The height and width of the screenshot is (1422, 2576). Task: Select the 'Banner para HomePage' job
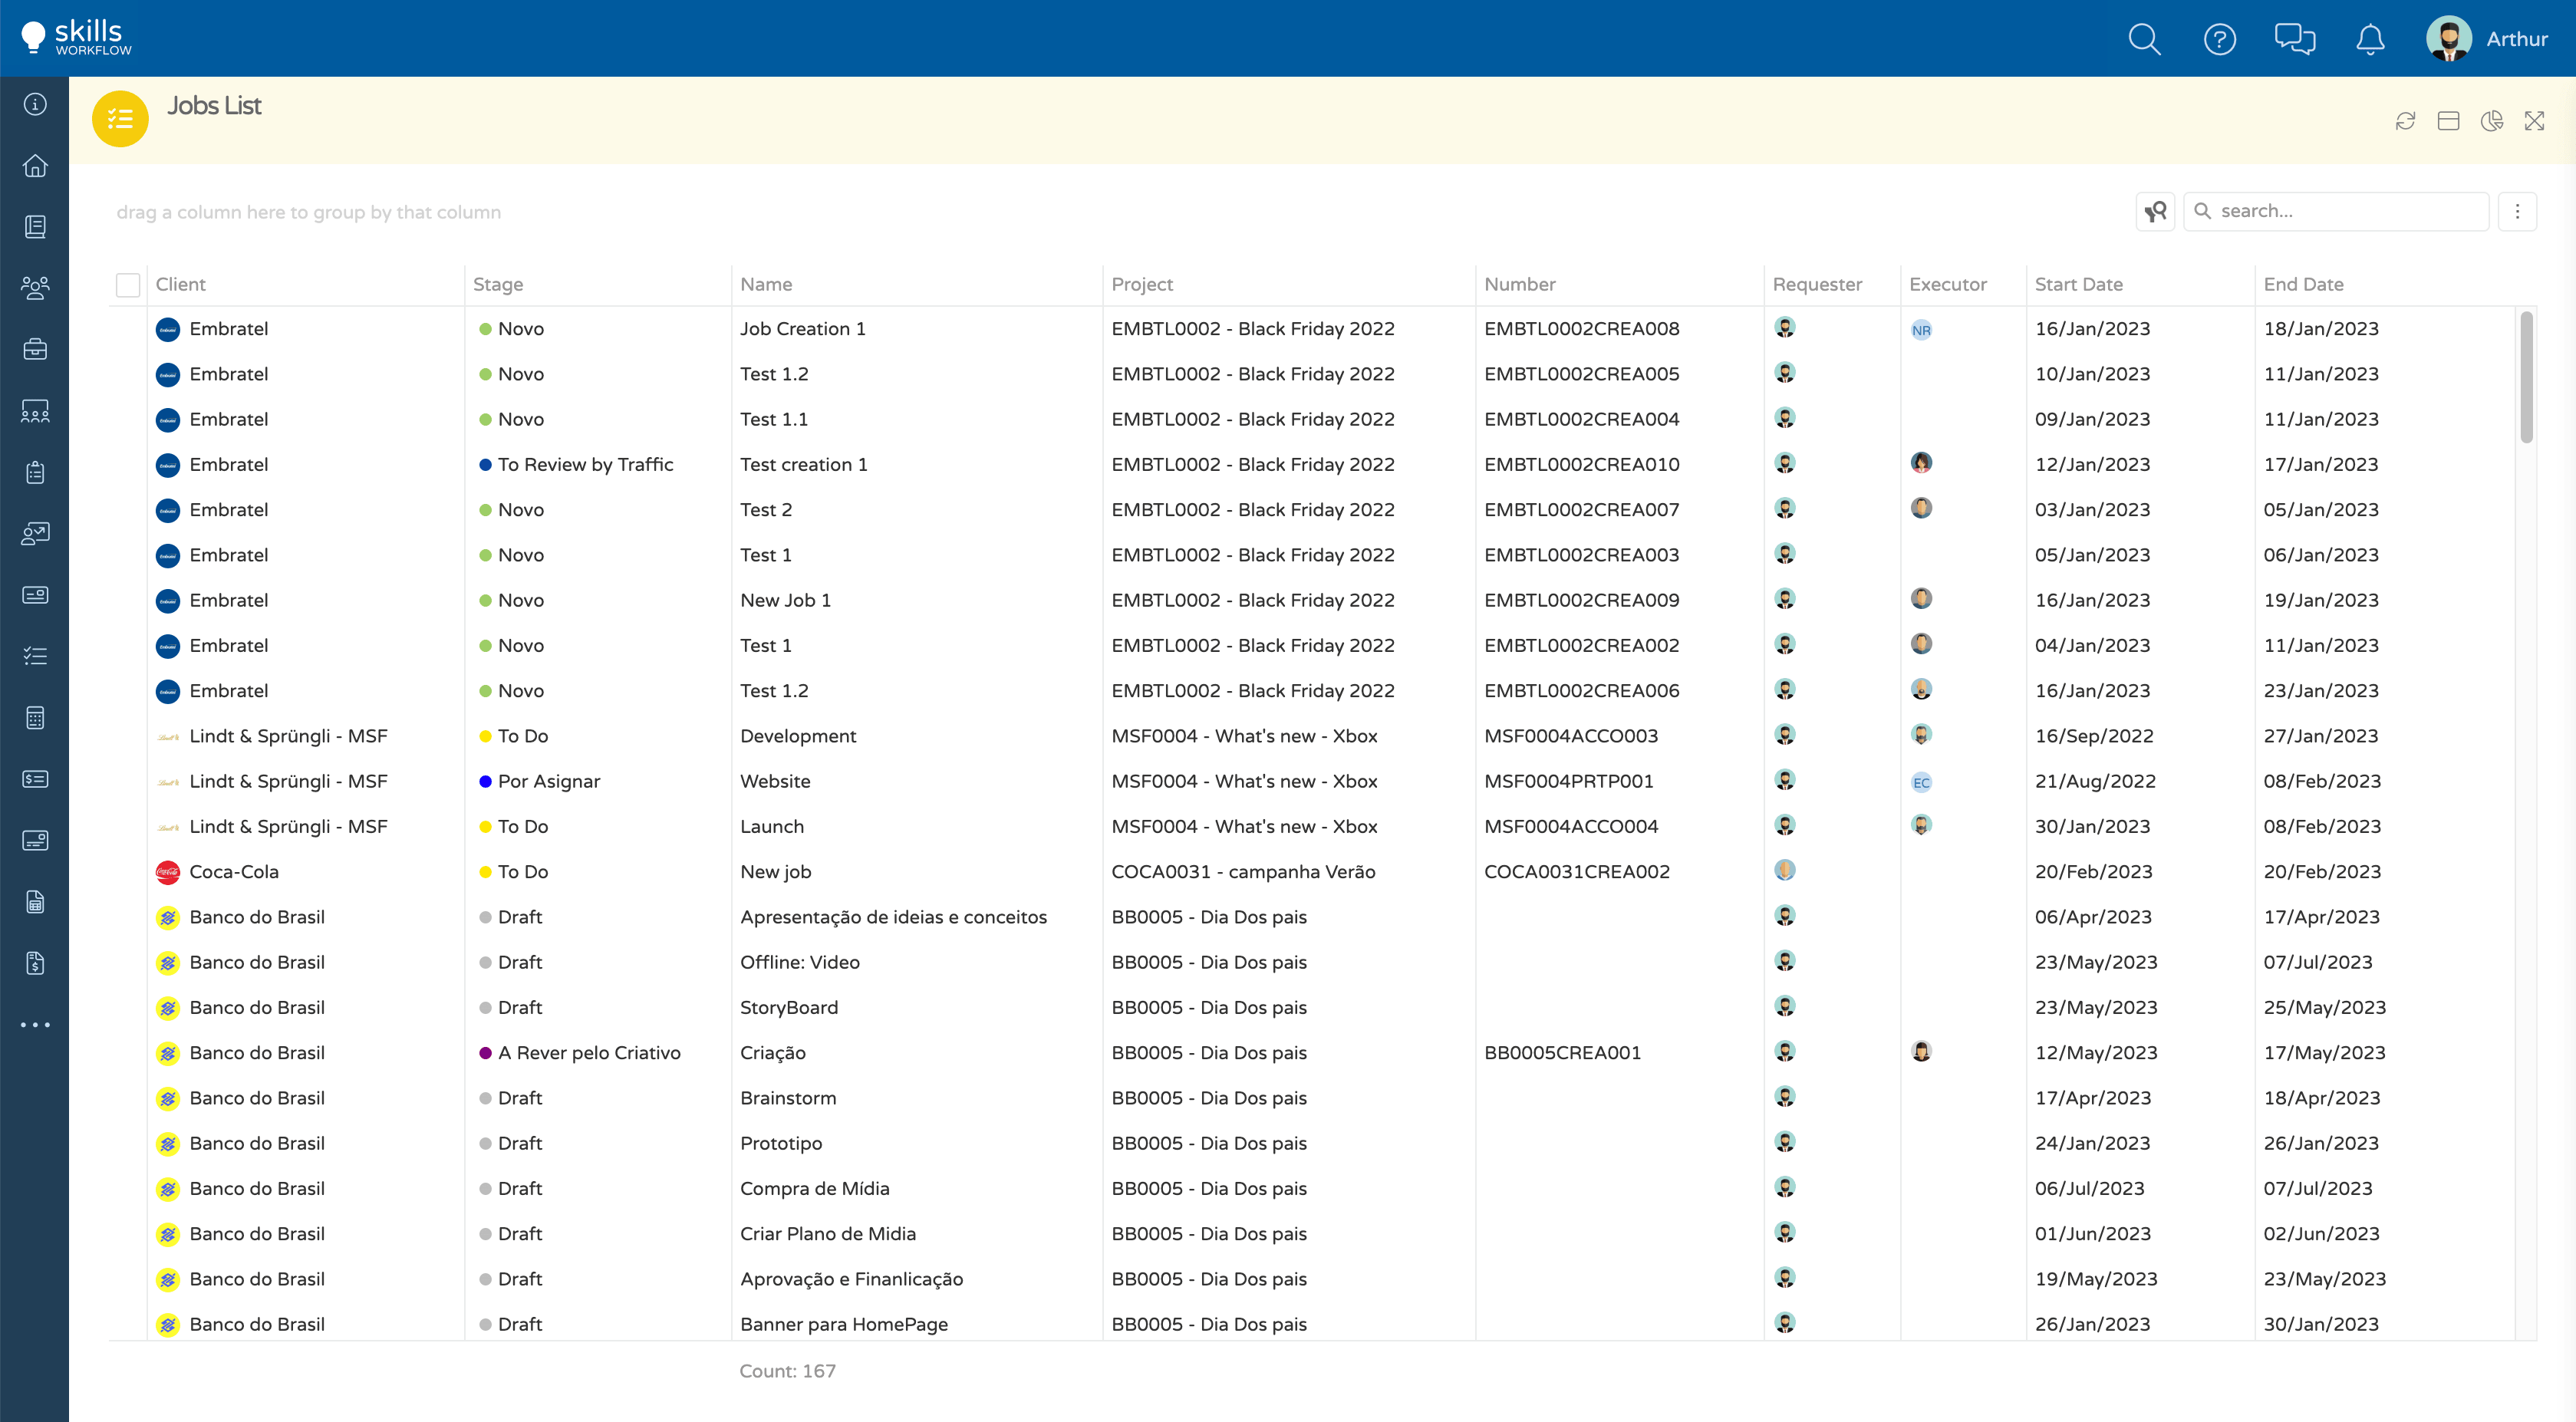pyautogui.click(x=844, y=1325)
